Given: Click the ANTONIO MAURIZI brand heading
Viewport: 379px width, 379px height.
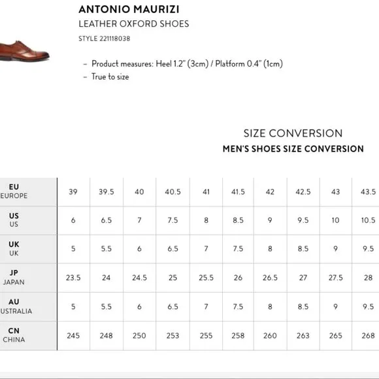Looking at the screenshot, I should point(129,9).
